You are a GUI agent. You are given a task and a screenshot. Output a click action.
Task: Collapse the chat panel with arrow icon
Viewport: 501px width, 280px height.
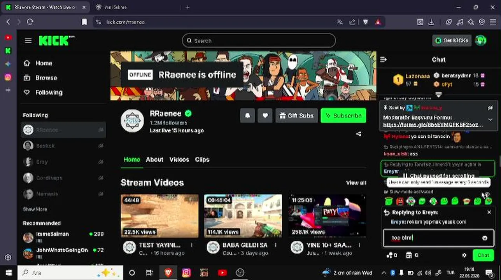click(x=384, y=59)
